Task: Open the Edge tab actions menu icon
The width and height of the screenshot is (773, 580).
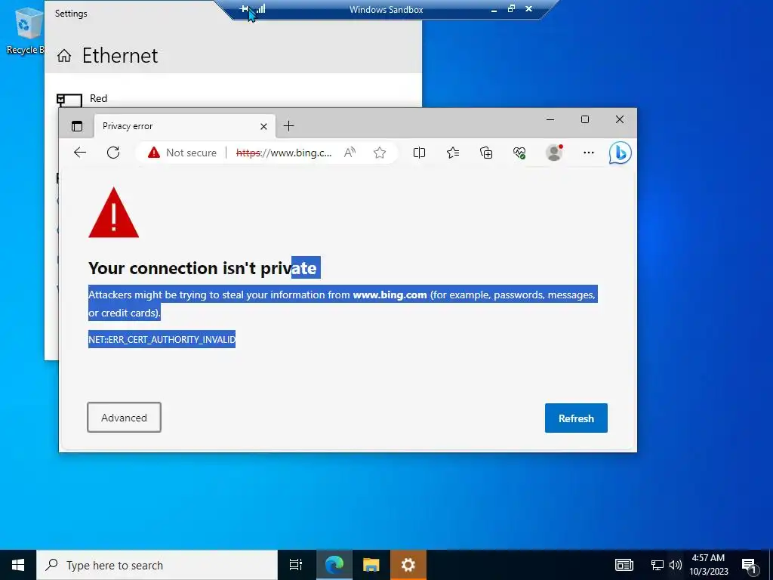Action: (x=77, y=126)
